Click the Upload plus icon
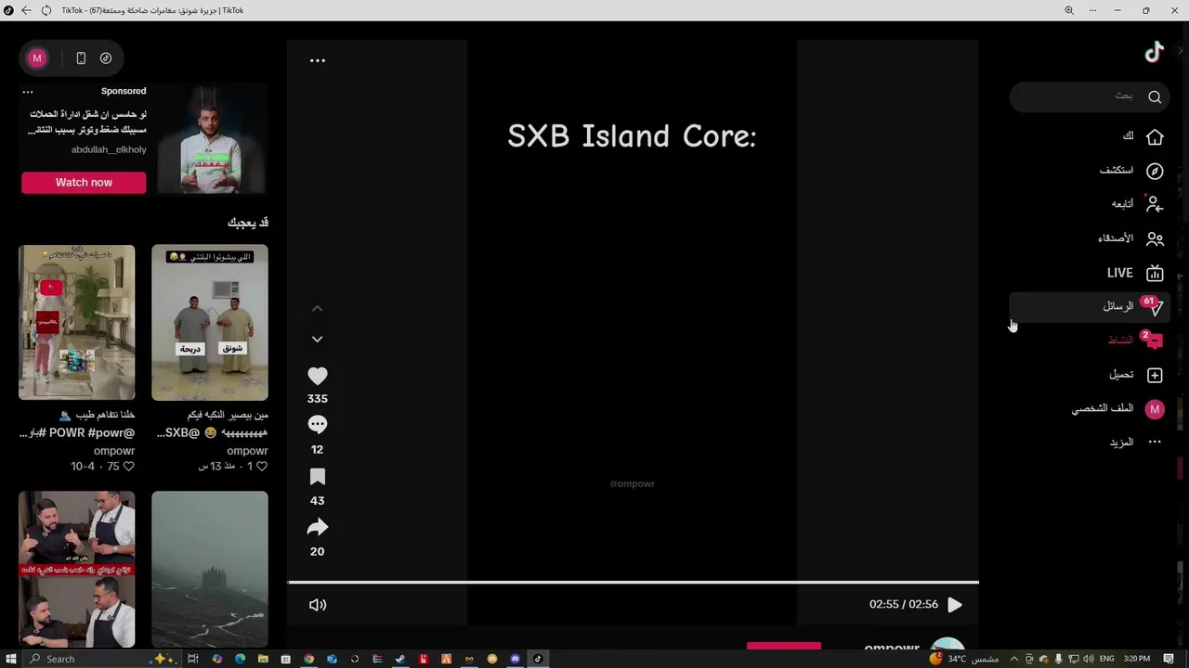The height and width of the screenshot is (668, 1189). click(1155, 375)
